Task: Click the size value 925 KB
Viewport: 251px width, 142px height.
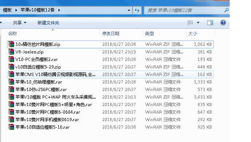Action: (205, 127)
